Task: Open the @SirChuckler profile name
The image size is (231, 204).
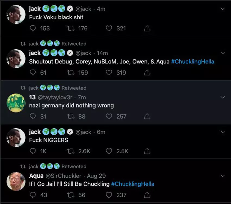Action: click(x=36, y=176)
